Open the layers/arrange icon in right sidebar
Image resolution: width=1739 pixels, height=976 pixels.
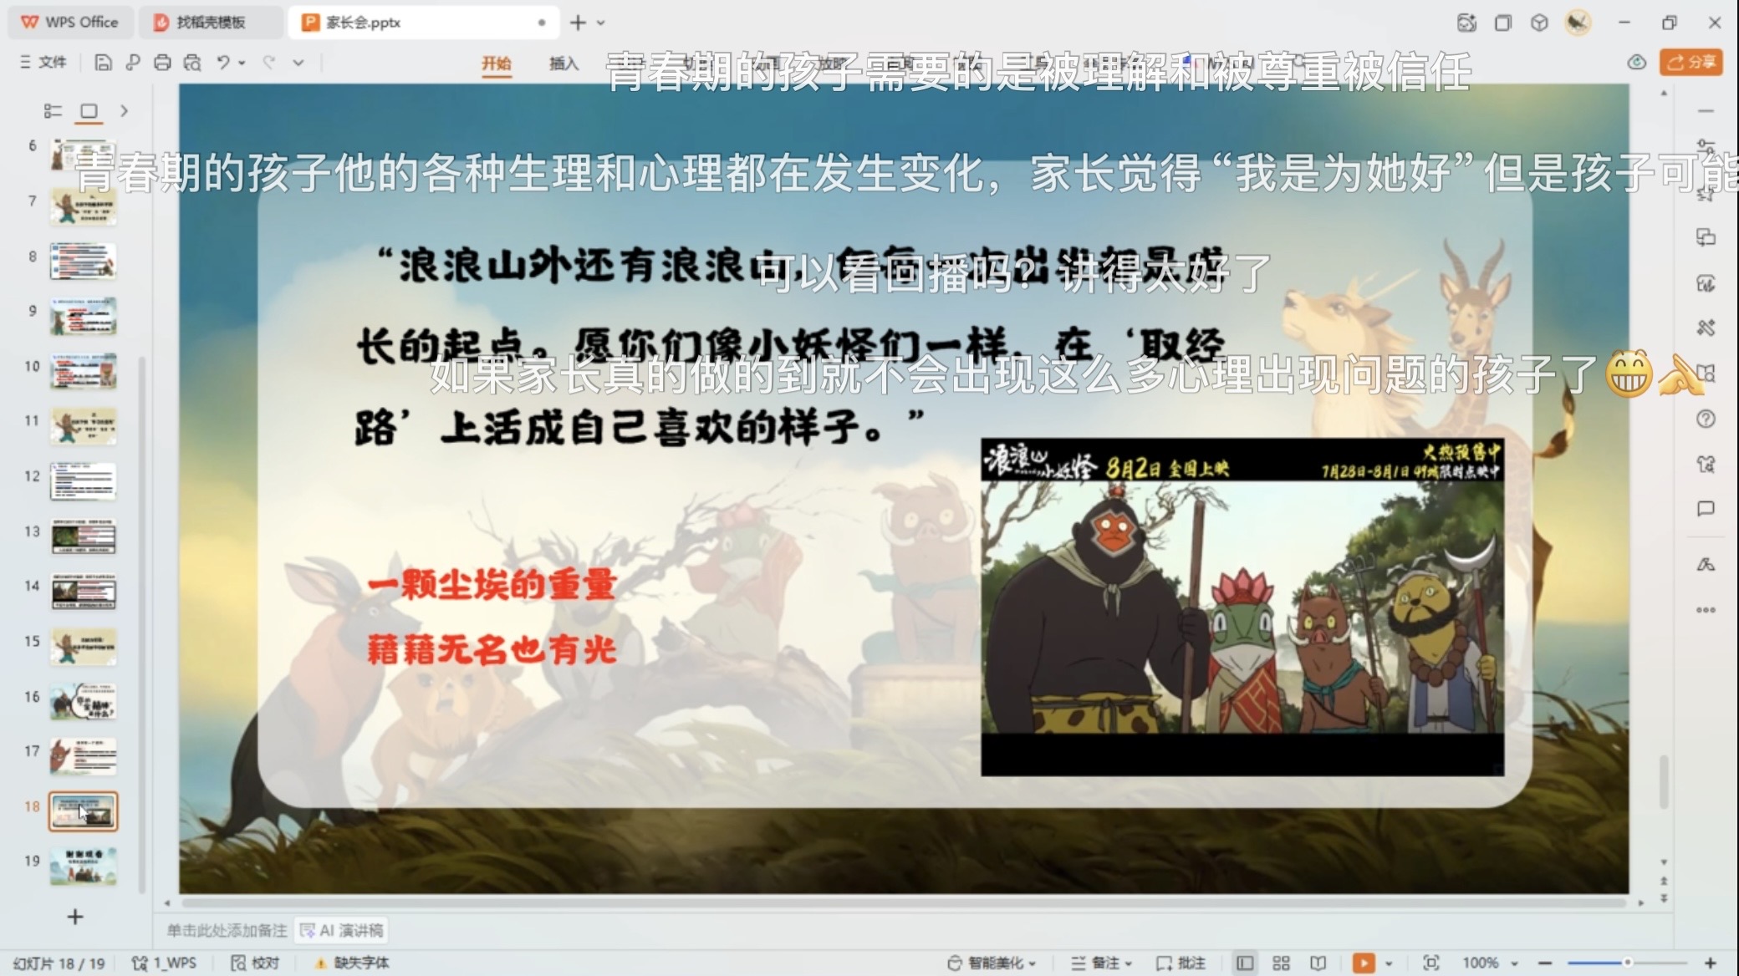coord(1706,237)
